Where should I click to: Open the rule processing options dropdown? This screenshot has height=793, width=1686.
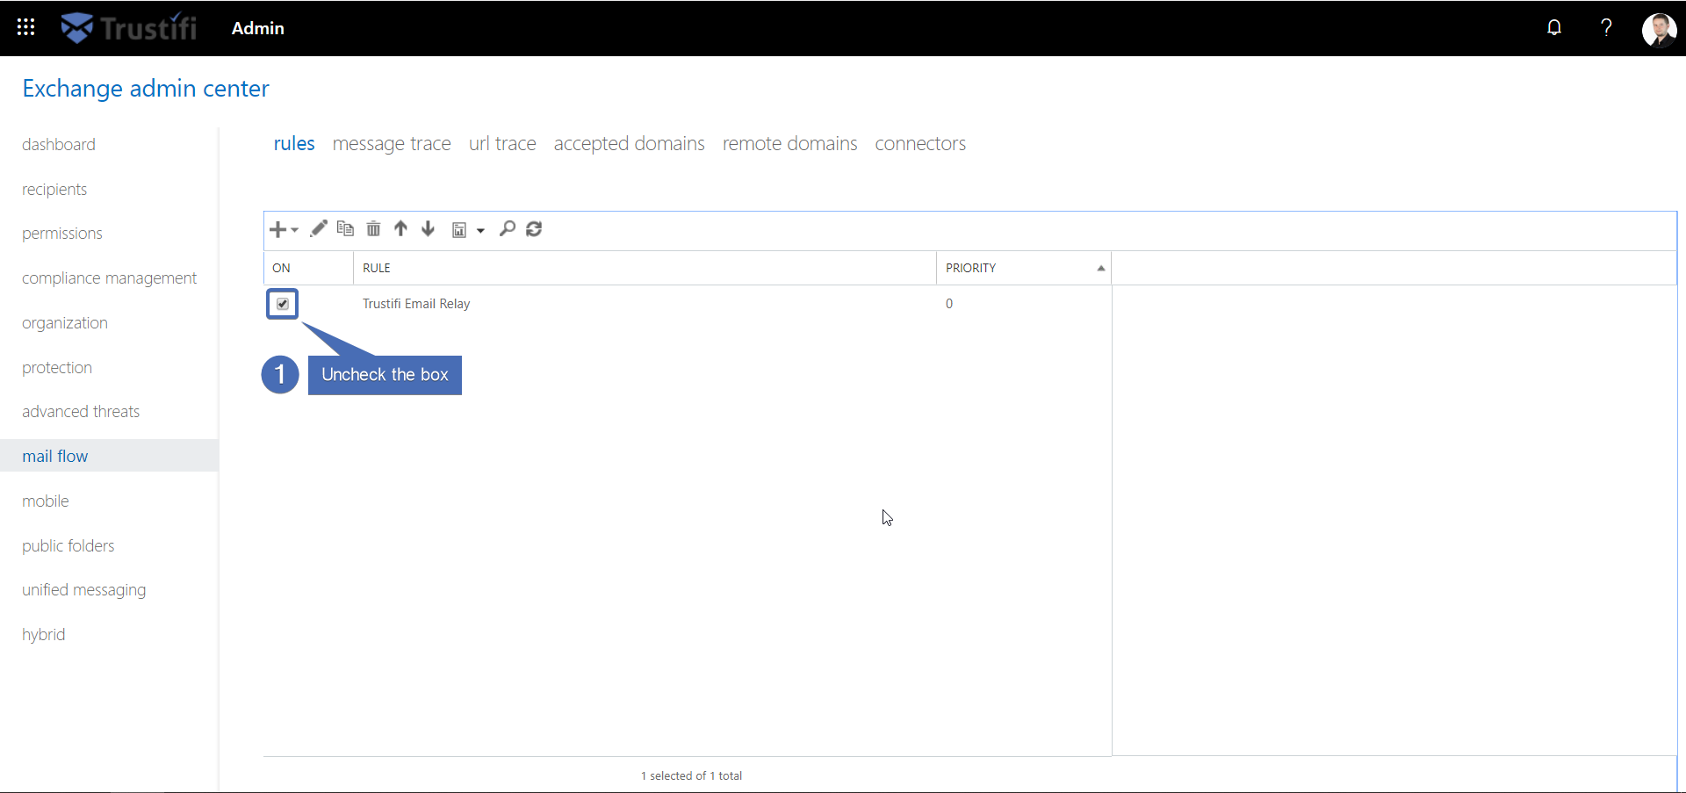pyautogui.click(x=480, y=230)
